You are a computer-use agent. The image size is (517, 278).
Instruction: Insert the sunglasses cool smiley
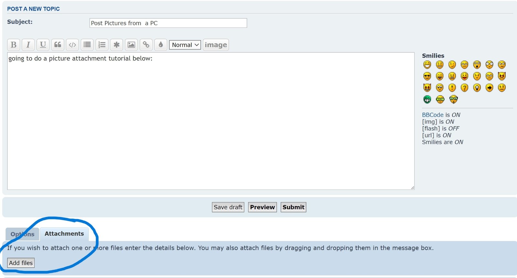pos(427,76)
